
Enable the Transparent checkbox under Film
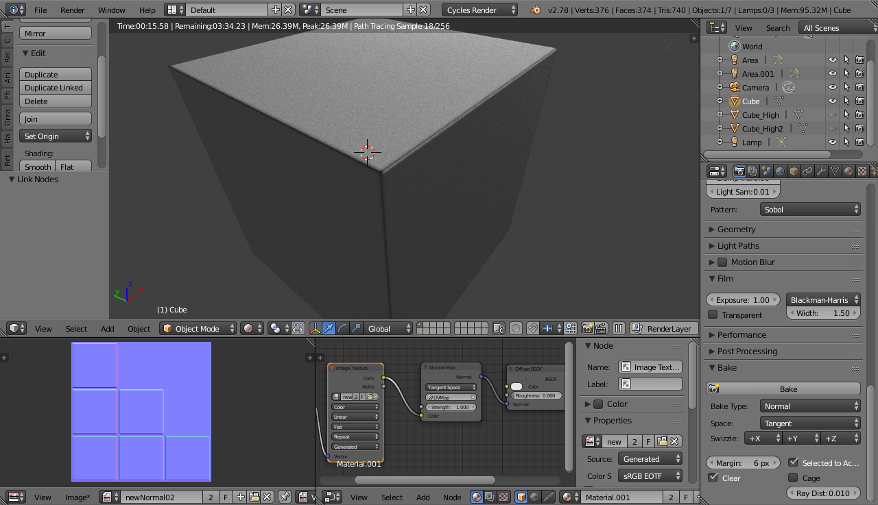(712, 315)
